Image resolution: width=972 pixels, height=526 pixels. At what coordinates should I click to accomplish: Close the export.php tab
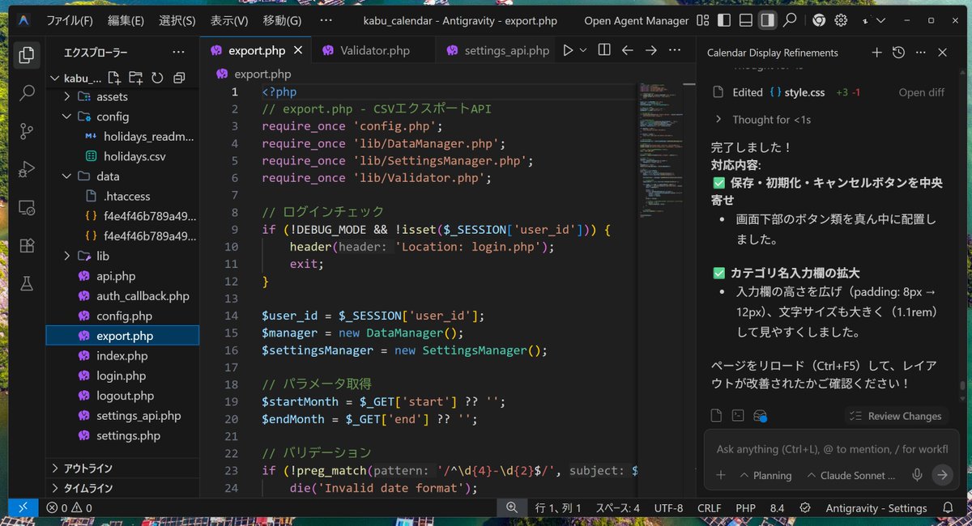[298, 50]
